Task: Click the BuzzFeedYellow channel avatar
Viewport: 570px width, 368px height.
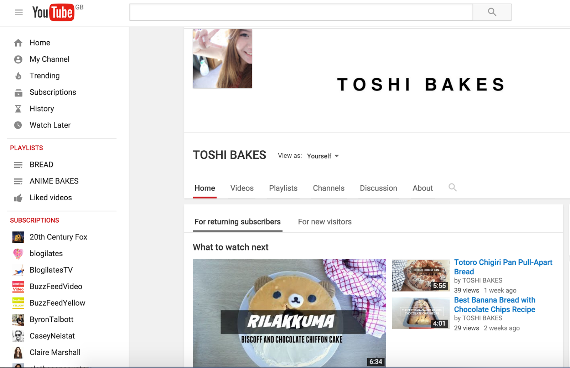Action: pos(18,303)
